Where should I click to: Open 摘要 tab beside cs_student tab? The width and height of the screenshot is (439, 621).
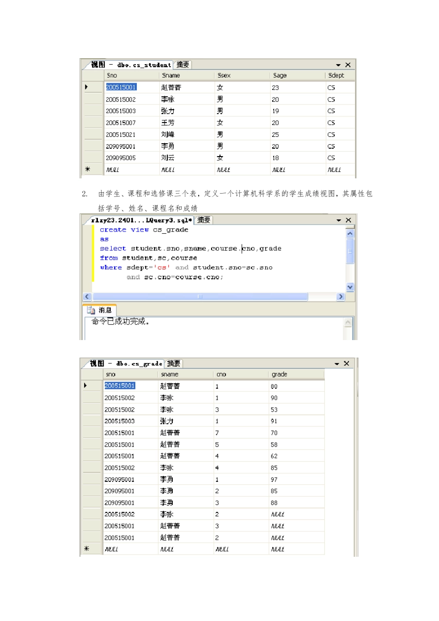[183, 65]
